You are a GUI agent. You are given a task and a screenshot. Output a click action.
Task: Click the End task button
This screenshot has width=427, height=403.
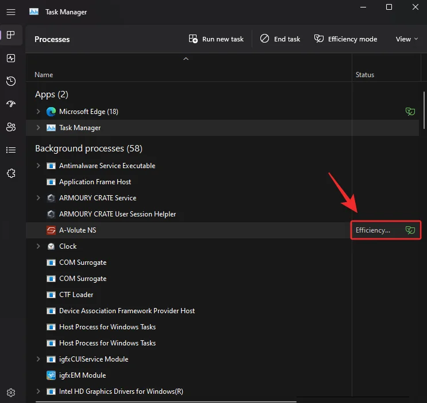(x=280, y=39)
